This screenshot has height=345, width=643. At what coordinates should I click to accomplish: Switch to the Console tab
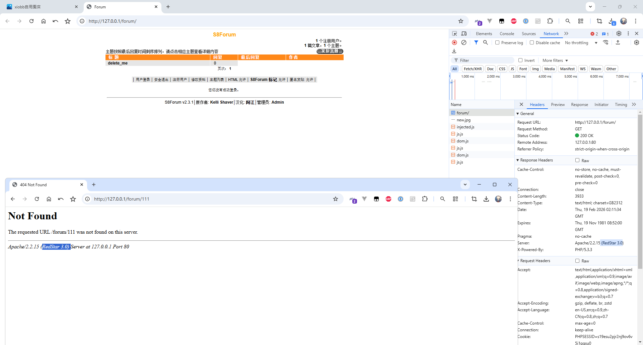[507, 34]
